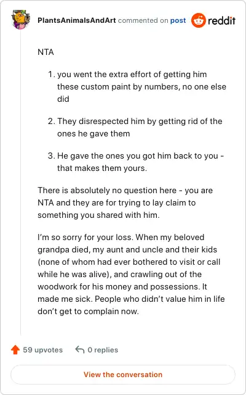Select the "59 upvotes" count
Image resolution: width=246 pixels, height=395 pixels.
tap(43, 350)
